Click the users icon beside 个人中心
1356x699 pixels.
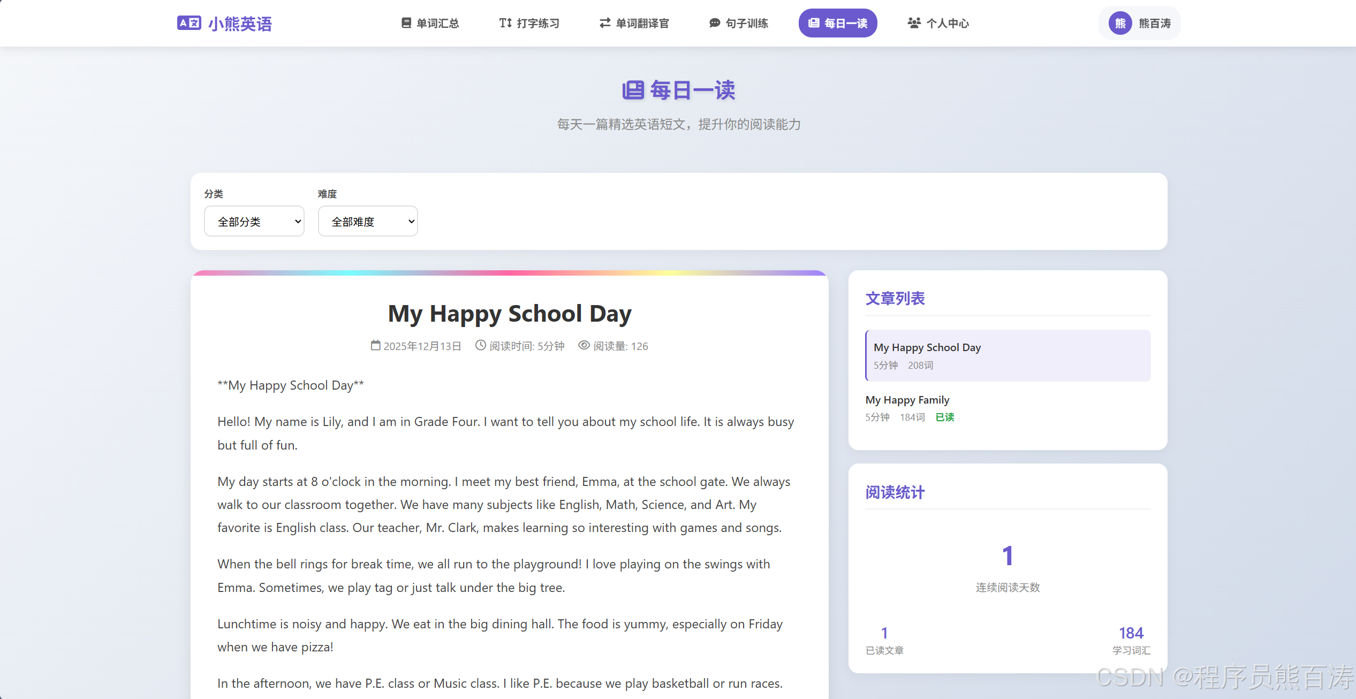[914, 23]
